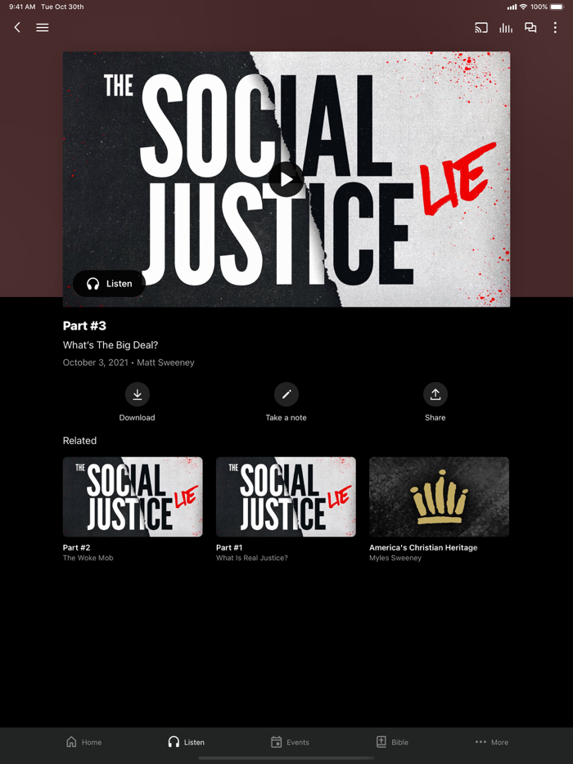This screenshot has height=764, width=573.
Task: Open the audio equalizer bars icon
Action: click(x=506, y=28)
